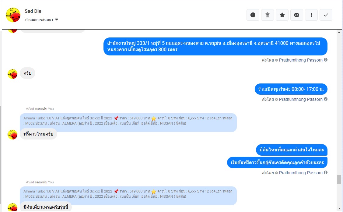Image resolution: width=343 pixels, height=212 pixels.
Task: Select the ฟรีดาวไหมครับ message bubble
Action: coord(38,134)
